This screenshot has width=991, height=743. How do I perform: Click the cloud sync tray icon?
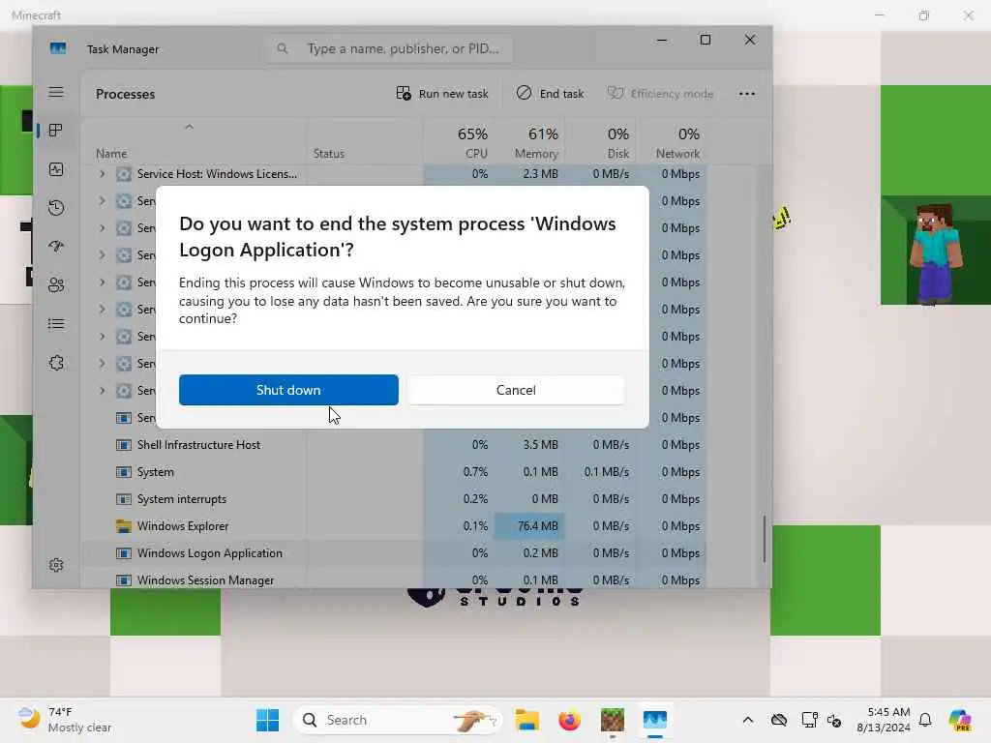pos(779,720)
